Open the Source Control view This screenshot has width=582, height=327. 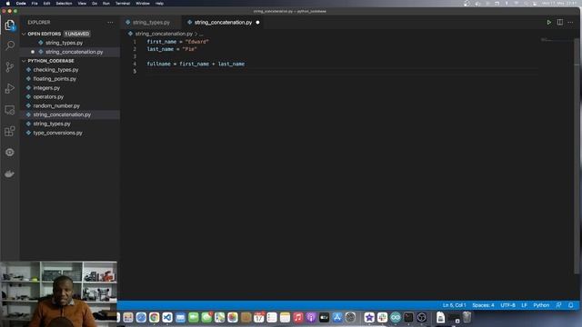pyautogui.click(x=10, y=66)
